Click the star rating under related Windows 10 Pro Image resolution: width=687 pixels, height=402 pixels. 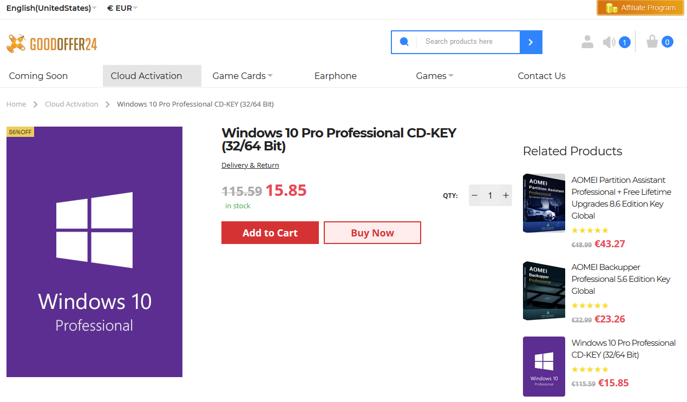pyautogui.click(x=590, y=370)
